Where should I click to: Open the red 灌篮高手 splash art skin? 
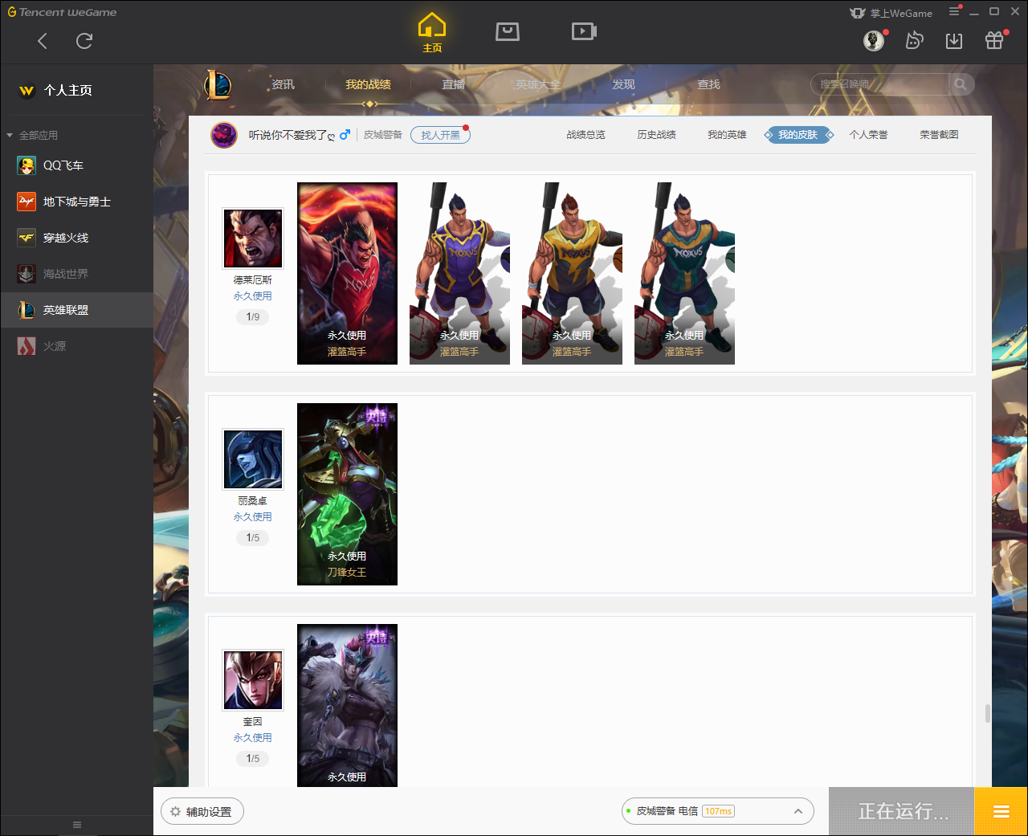click(347, 273)
